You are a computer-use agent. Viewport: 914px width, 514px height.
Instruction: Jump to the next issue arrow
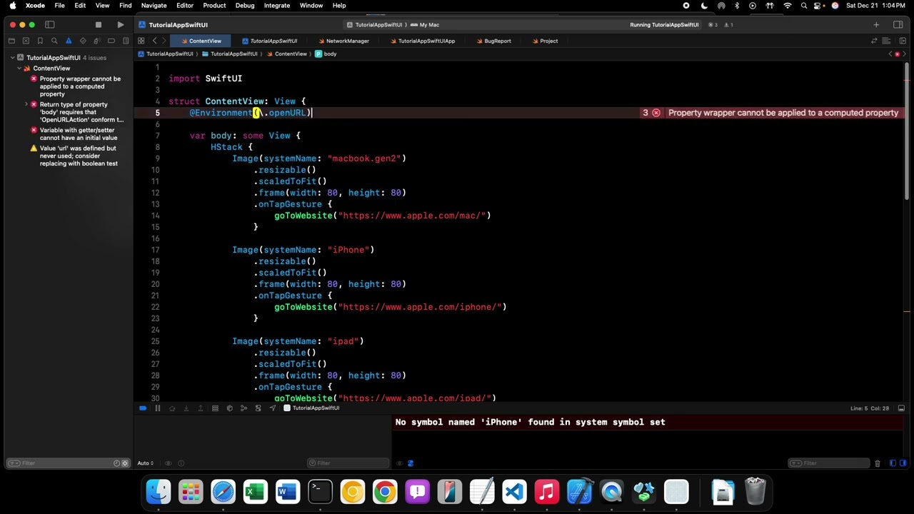(x=904, y=54)
